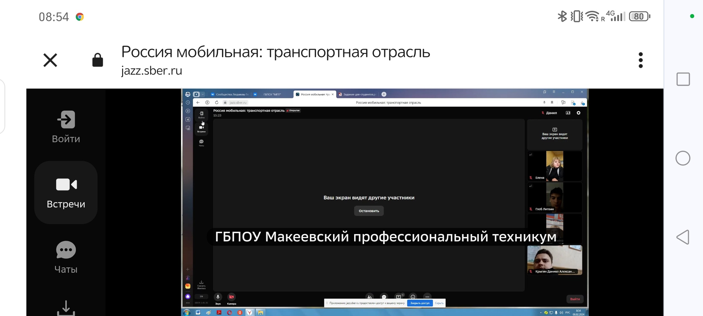Screen dimensions: 703x316
Task: Open the downloads icon in browser toolbar
Action: 582,103
